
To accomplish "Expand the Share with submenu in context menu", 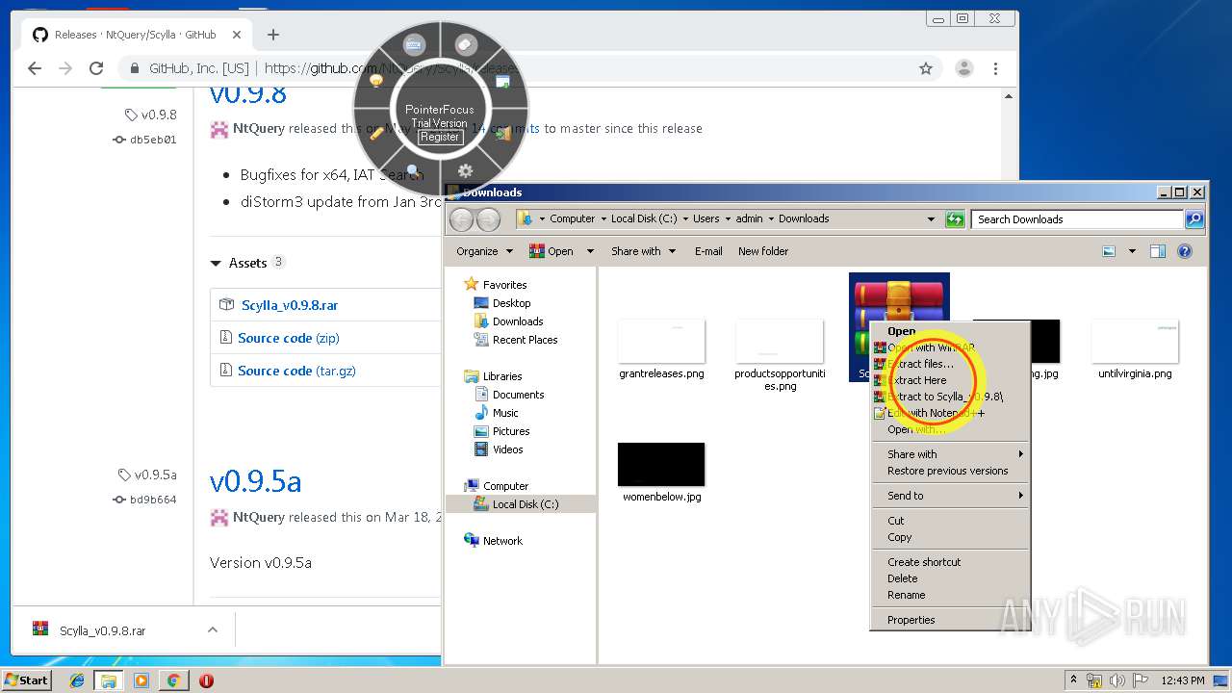I will tap(949, 454).
